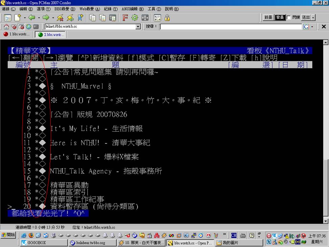329x247 pixels.
Task: Click the green back arrow toolbar icon
Action: (32, 18)
